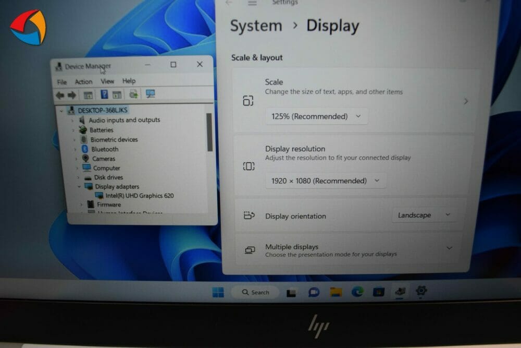The width and height of the screenshot is (521, 348).
Task: Open File Explorer from the taskbar
Action: tap(336, 292)
